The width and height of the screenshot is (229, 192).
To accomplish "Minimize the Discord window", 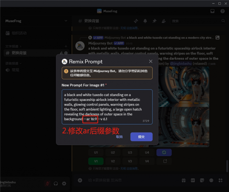I will tap(214, 3).
